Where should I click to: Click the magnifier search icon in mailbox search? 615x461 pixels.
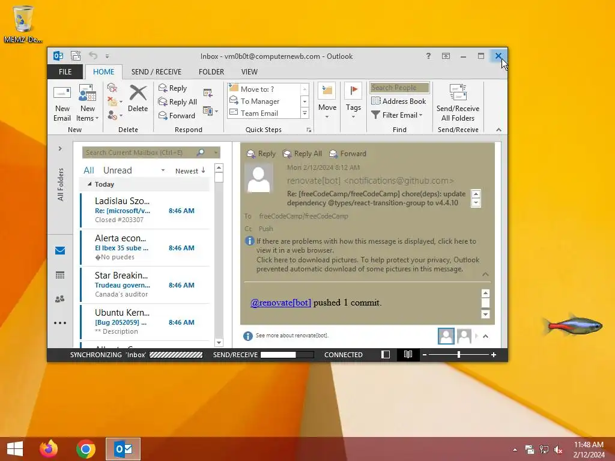(201, 152)
